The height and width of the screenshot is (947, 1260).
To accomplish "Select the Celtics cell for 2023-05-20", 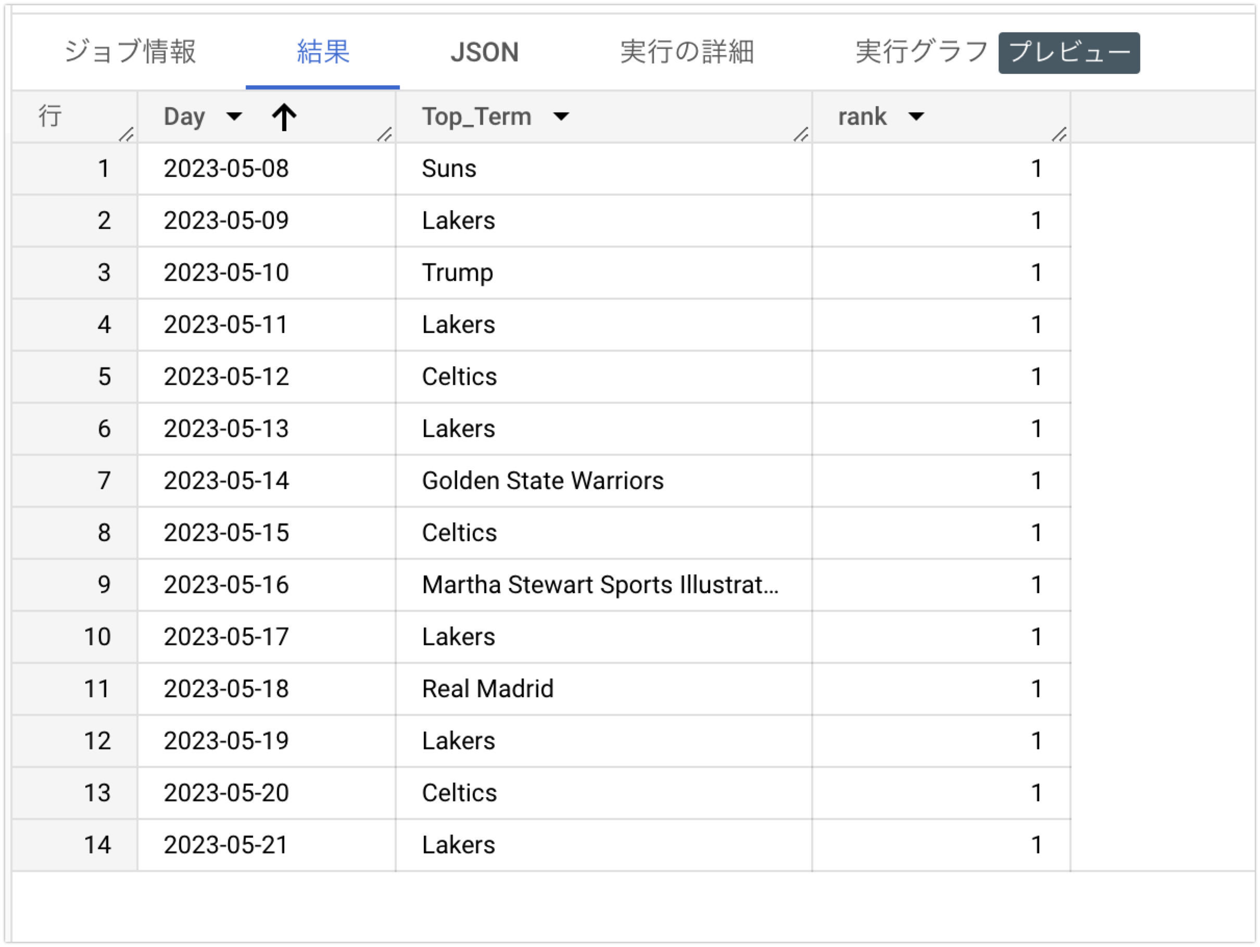I will 604,793.
